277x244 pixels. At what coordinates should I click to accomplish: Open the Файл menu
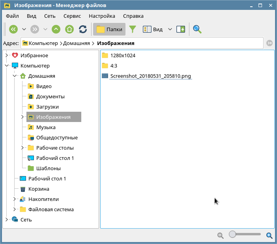(12, 16)
